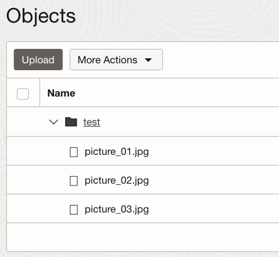
Task: Click the Upload button
Action: [x=38, y=60]
